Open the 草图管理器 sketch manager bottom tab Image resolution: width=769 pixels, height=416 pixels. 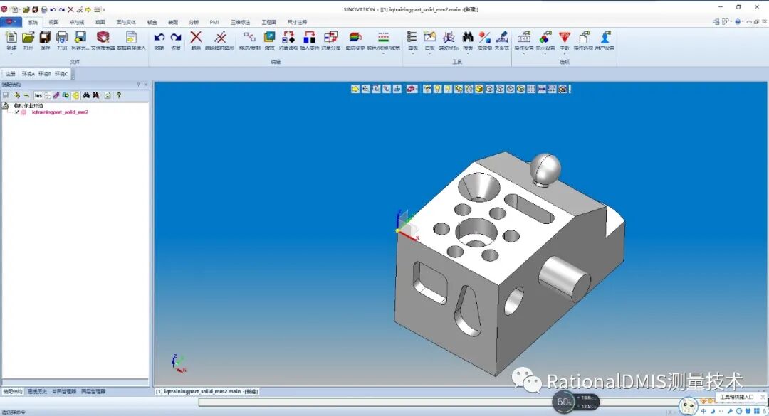(64, 392)
